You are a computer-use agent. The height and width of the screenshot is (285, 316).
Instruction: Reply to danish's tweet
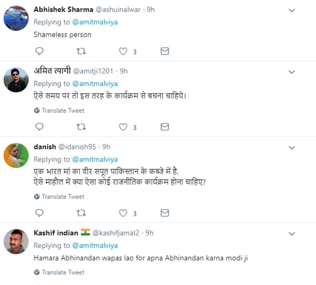[x=39, y=213]
